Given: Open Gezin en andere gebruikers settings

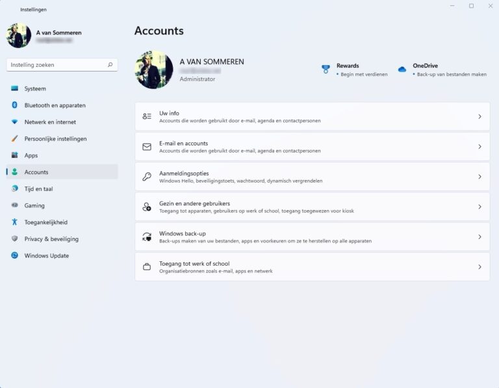Looking at the screenshot, I should coord(312,207).
